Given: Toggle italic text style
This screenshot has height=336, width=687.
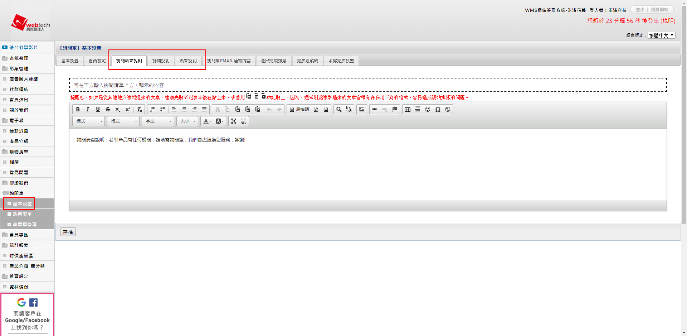Looking at the screenshot, I should pyautogui.click(x=88, y=110).
